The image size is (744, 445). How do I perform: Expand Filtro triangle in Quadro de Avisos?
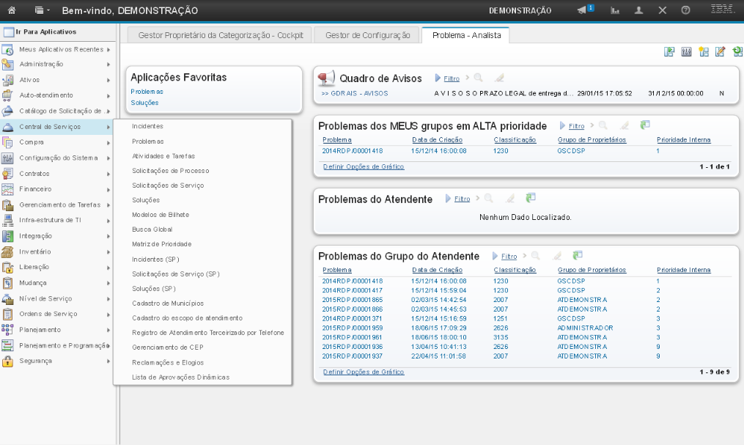coord(438,78)
